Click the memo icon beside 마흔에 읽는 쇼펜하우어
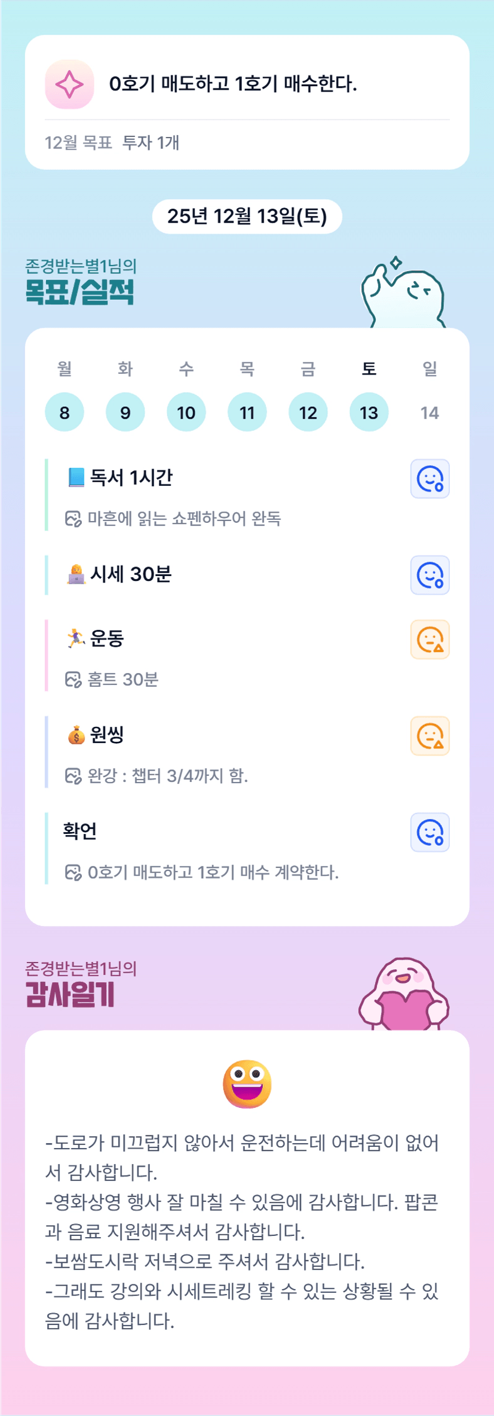The width and height of the screenshot is (494, 1416). pos(73,519)
